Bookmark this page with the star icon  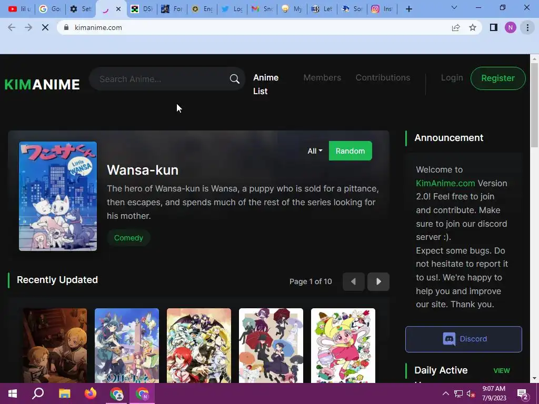coord(473,27)
